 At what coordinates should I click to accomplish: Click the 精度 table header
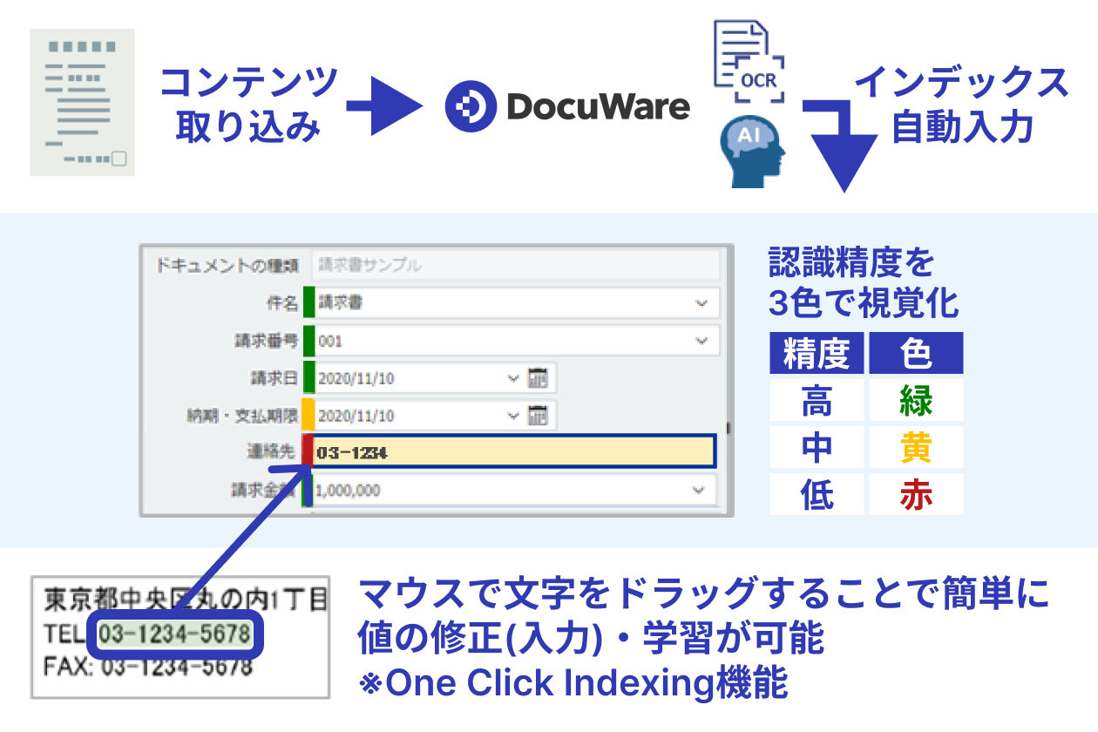pyautogui.click(x=817, y=354)
